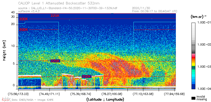Click the '200K' label near 30 km height
This screenshot has height=102, width=211.
(x=24, y=19)
